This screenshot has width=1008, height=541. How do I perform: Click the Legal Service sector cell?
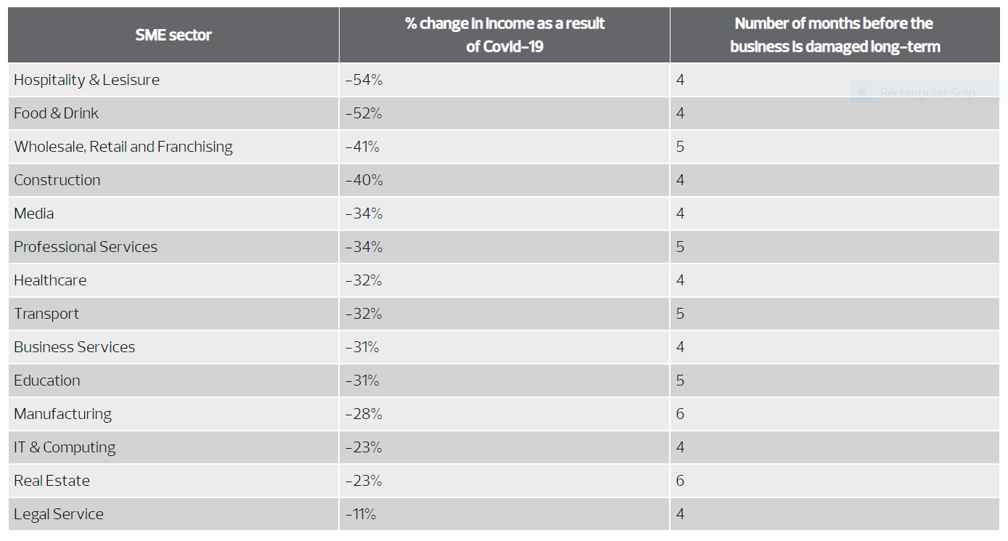tap(59, 514)
